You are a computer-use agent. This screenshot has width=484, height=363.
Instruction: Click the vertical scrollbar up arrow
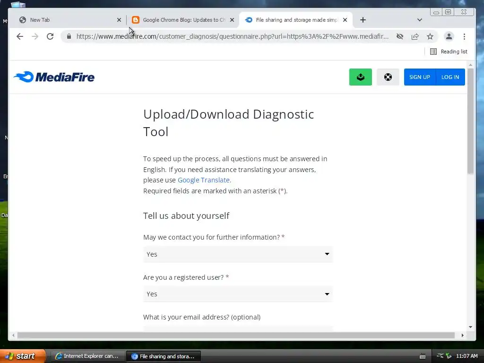470,65
